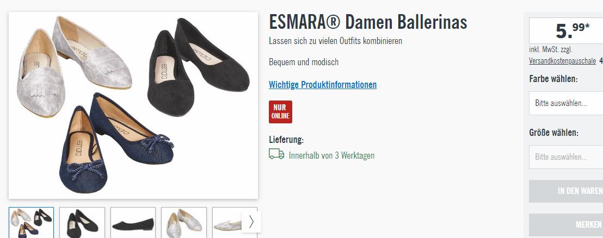
Task: Select the black ballerinas pair thumbnail
Action: [82, 223]
